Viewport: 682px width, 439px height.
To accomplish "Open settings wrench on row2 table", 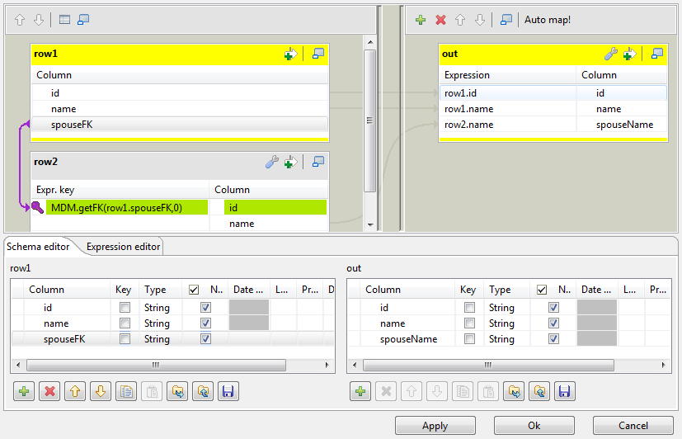I will click(x=271, y=163).
